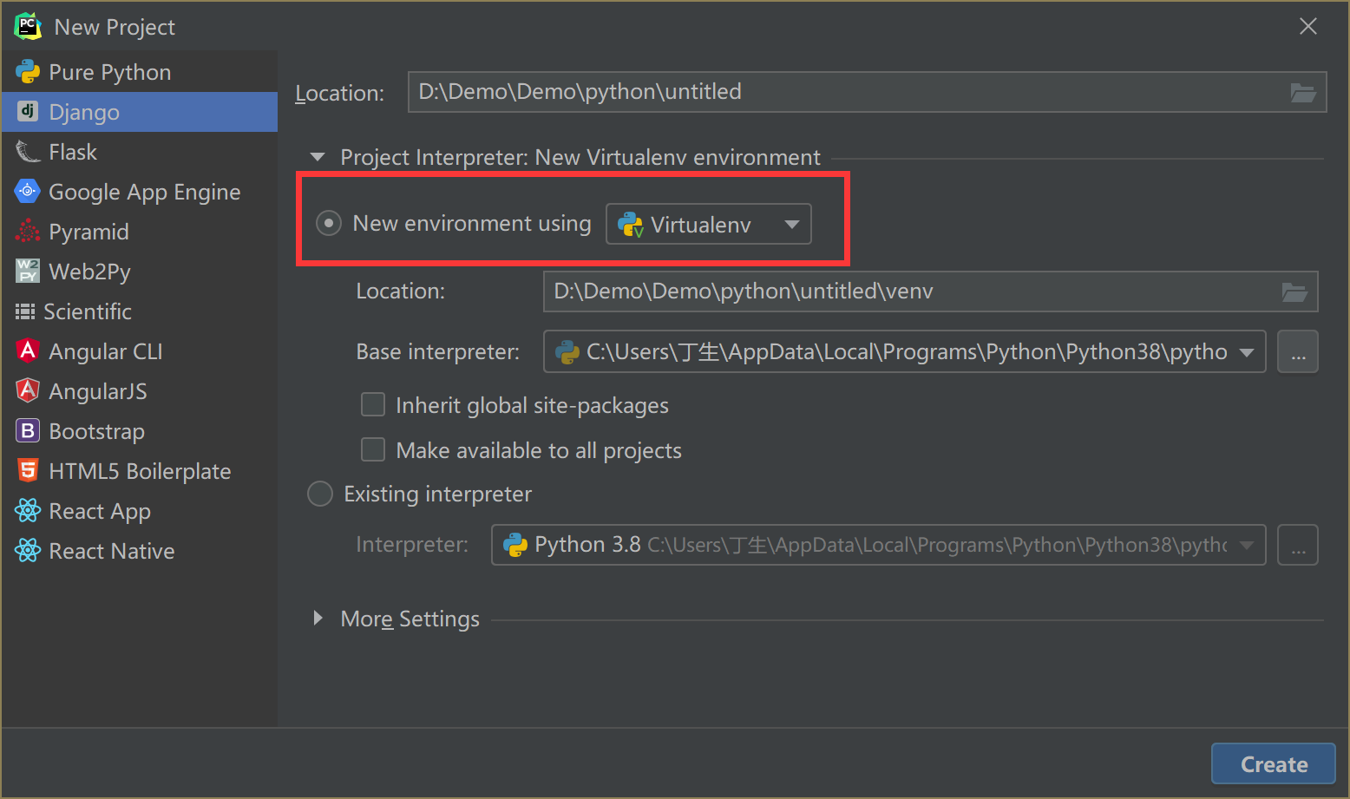Select Existing interpreter radio button
Image resolution: width=1350 pixels, height=799 pixels.
(320, 494)
